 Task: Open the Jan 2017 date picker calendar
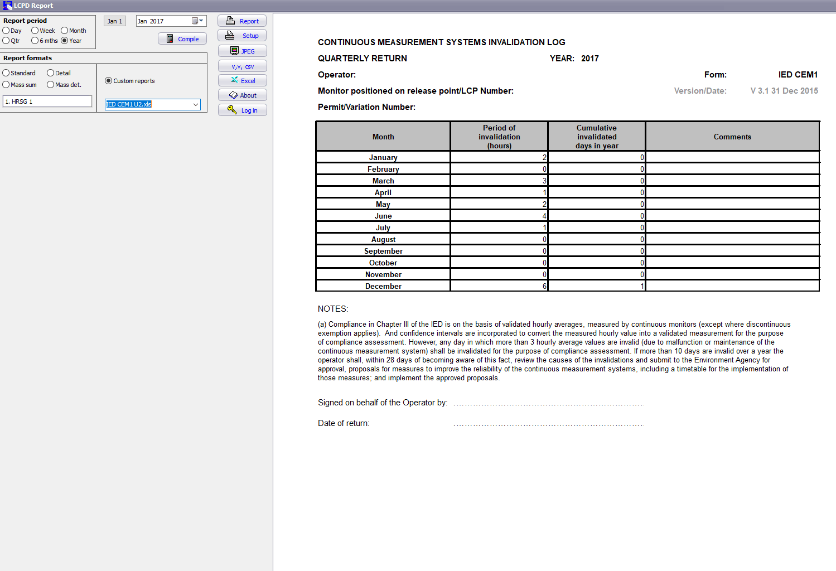click(x=197, y=21)
